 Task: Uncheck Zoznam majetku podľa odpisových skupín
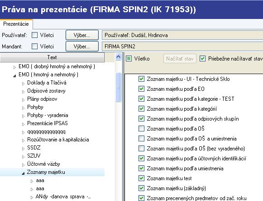pyautogui.click(x=141, y=119)
